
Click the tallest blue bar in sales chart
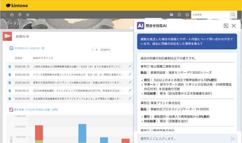(x=82, y=133)
